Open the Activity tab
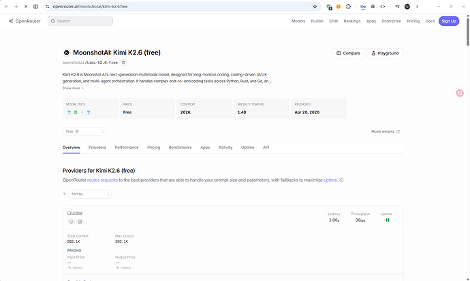The width and height of the screenshot is (470, 281). coord(225,148)
